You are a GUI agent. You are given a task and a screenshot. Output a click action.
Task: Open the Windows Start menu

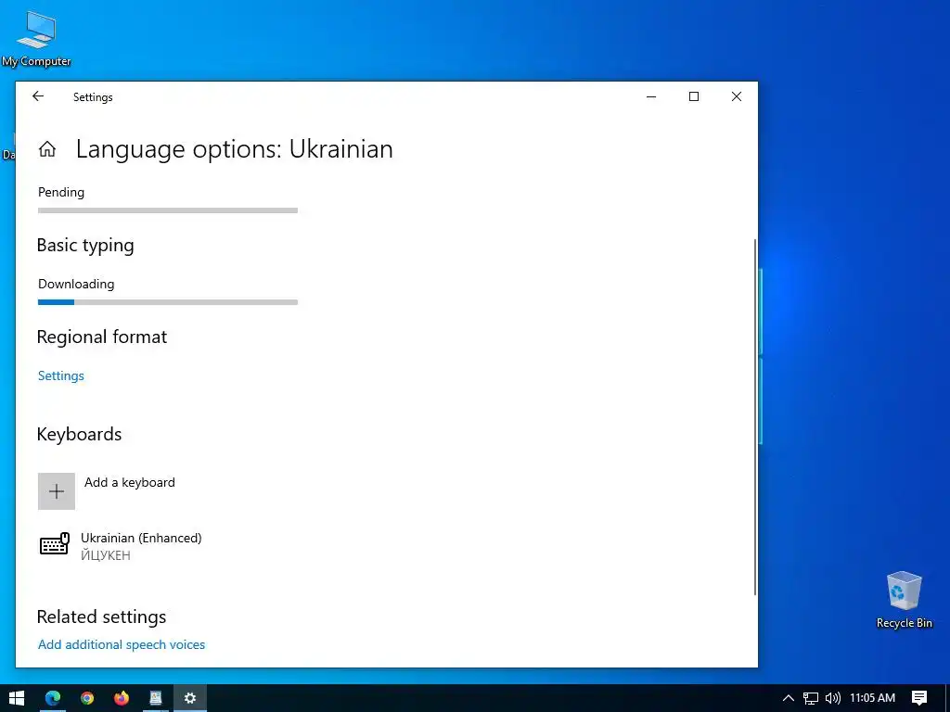click(x=17, y=698)
